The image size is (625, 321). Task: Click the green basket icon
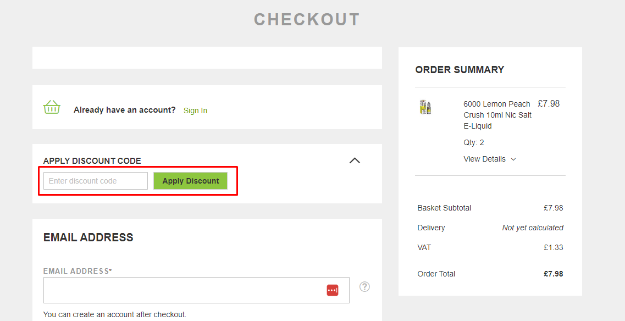pyautogui.click(x=51, y=107)
